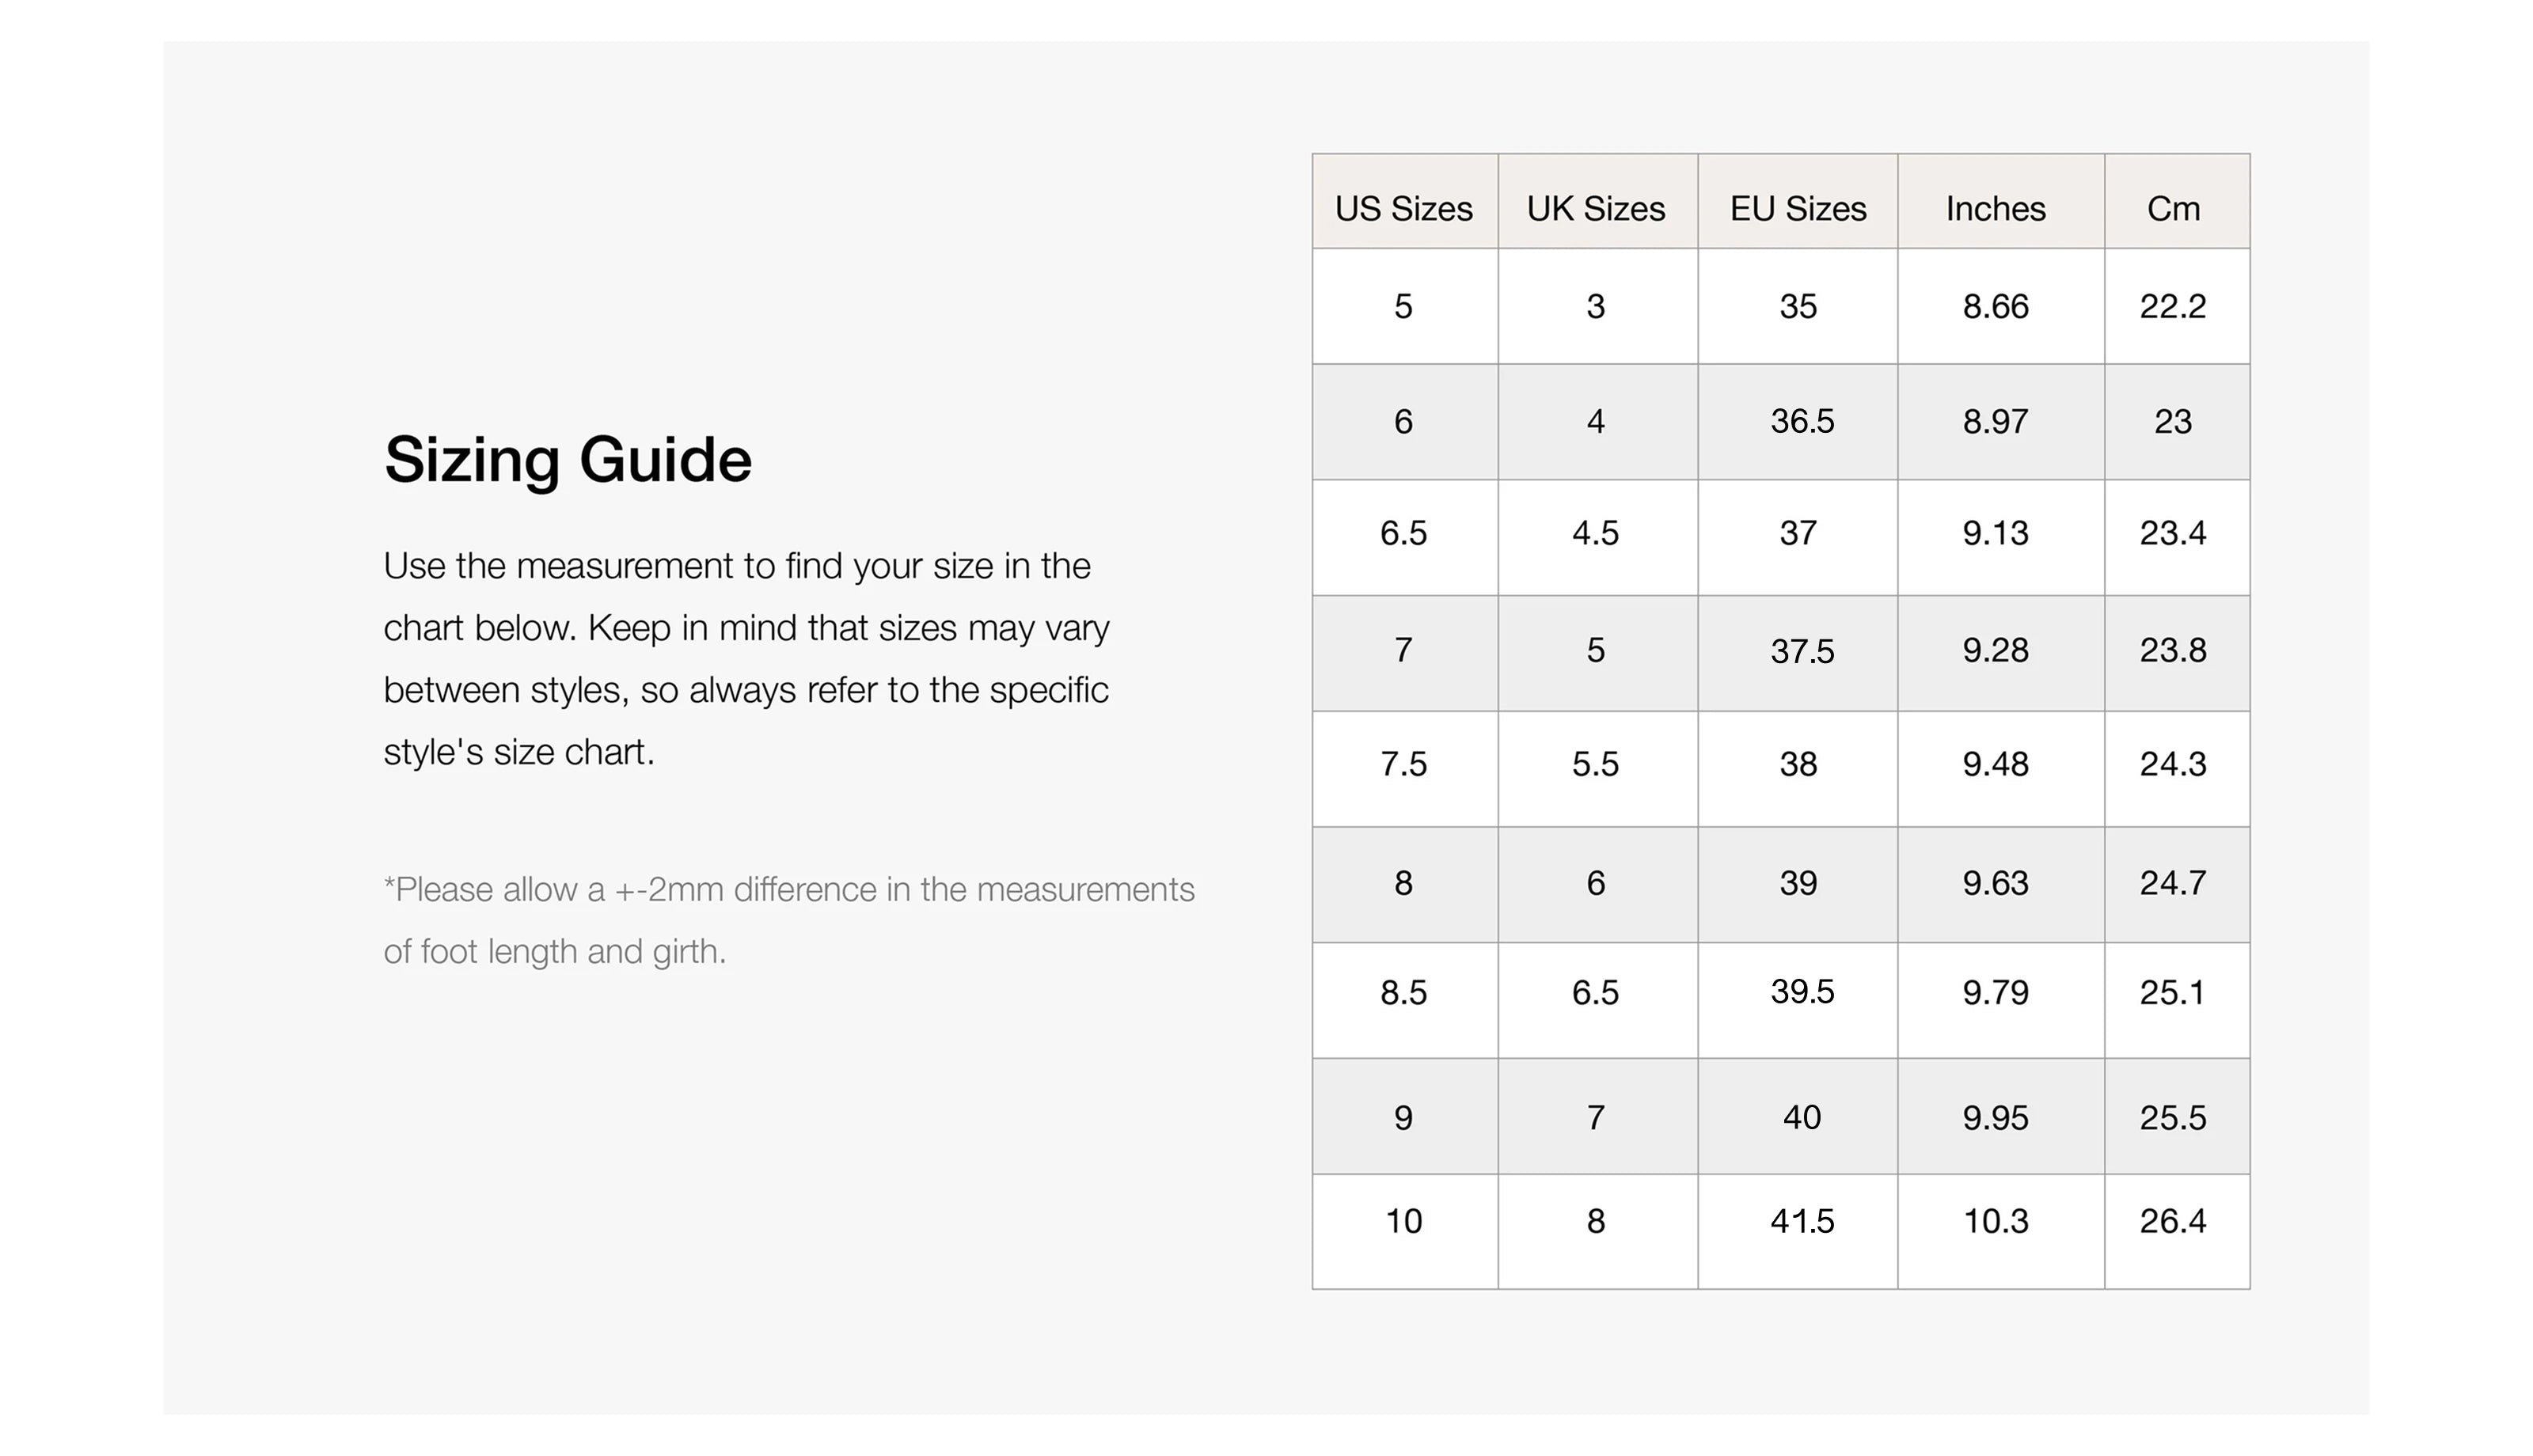Click the Sizing Guide heading

567,460
